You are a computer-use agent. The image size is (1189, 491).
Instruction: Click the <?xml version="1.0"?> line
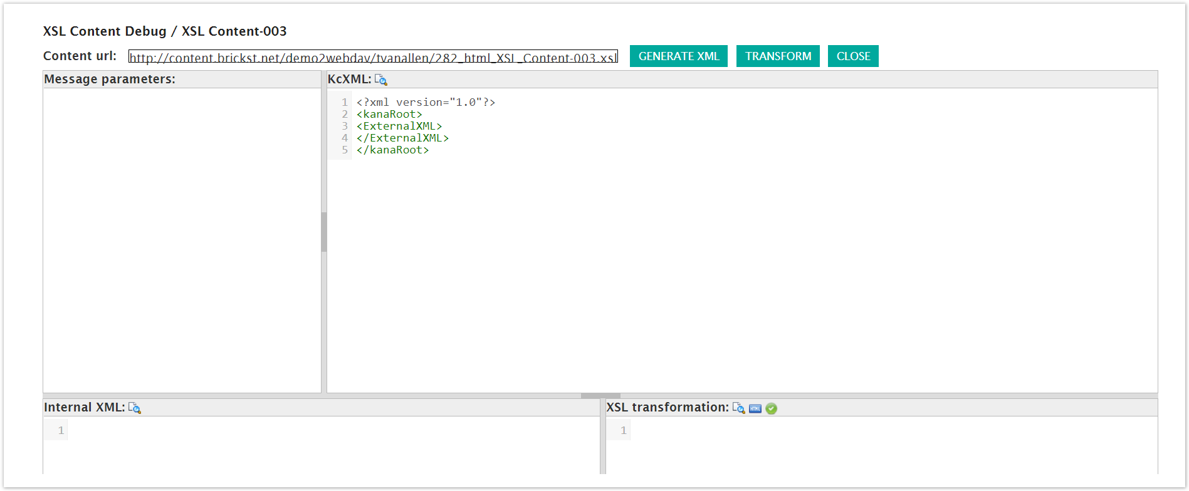[426, 102]
